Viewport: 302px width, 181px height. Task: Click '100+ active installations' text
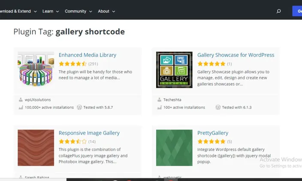point(184,108)
